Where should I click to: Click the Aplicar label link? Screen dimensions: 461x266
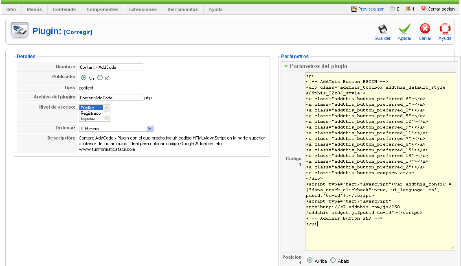(404, 39)
